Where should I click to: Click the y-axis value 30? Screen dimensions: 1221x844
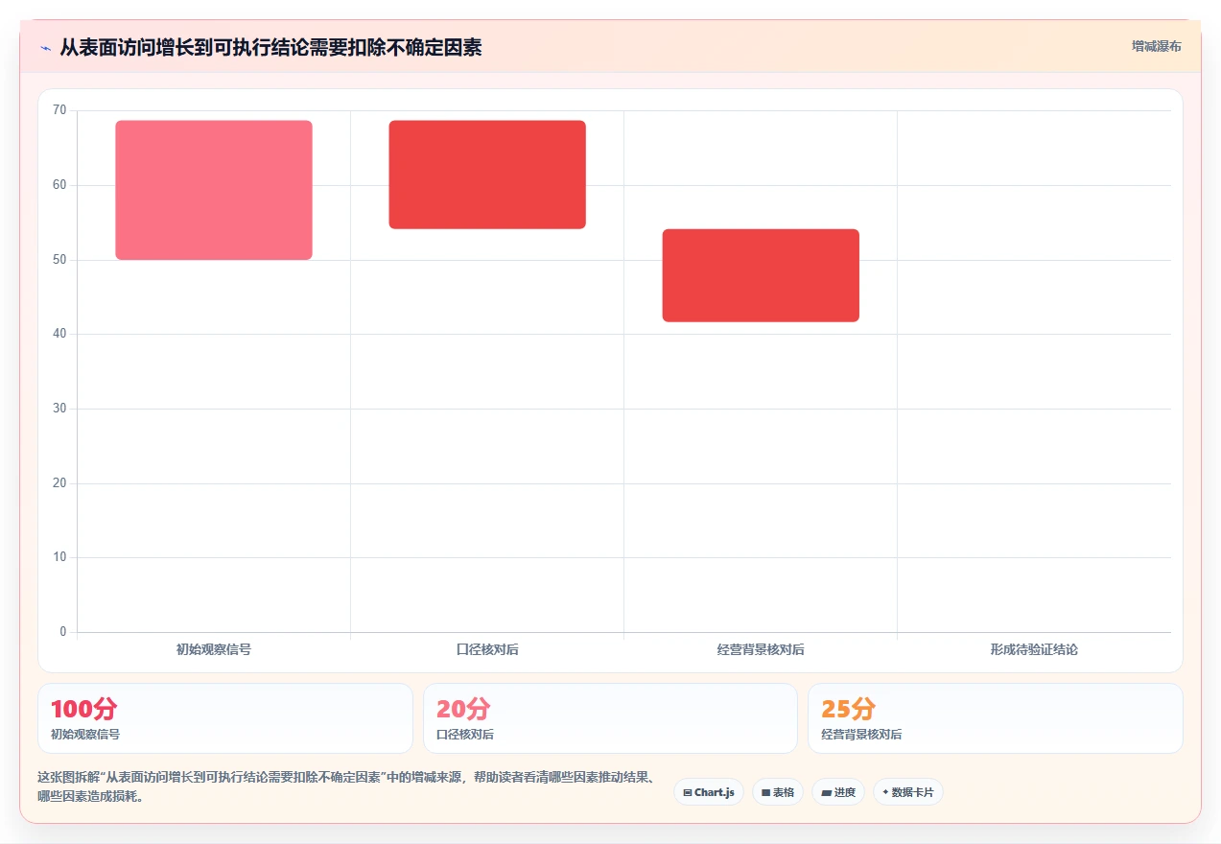point(59,409)
